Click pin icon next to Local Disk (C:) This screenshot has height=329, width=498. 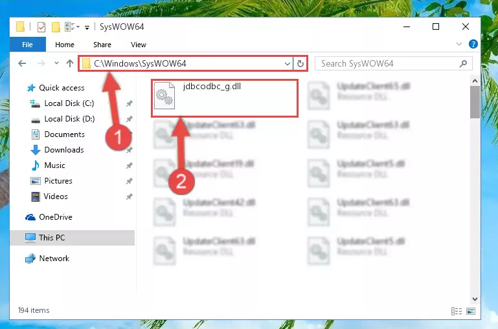(x=130, y=103)
